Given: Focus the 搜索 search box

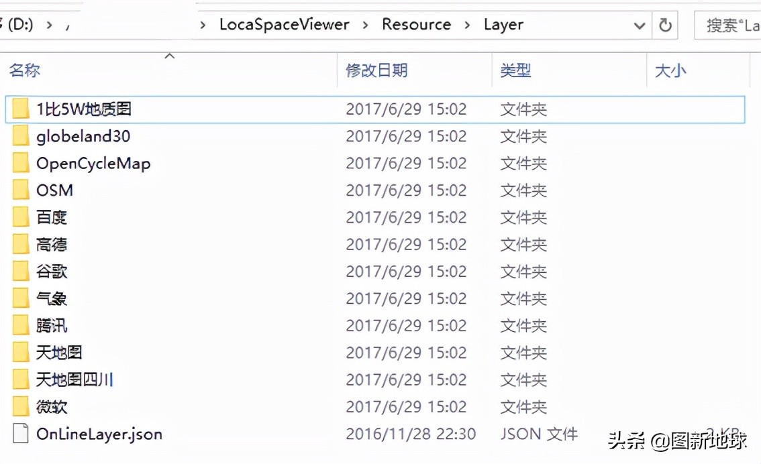Looking at the screenshot, I should coord(727,25).
